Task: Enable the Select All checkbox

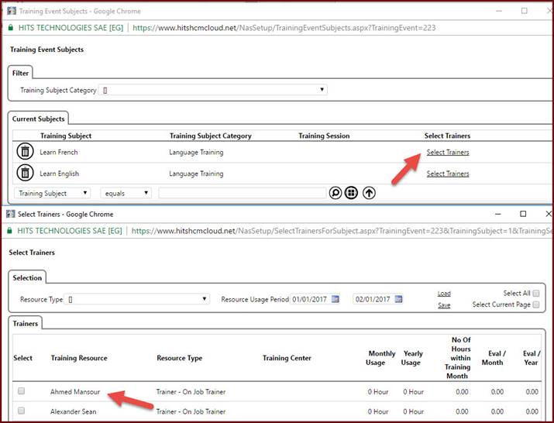Action: click(x=535, y=294)
